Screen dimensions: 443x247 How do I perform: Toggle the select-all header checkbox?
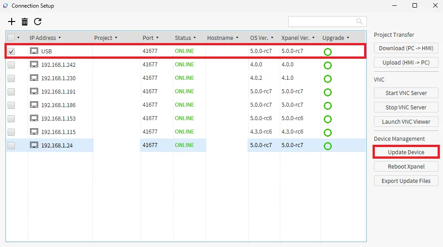click(x=11, y=38)
